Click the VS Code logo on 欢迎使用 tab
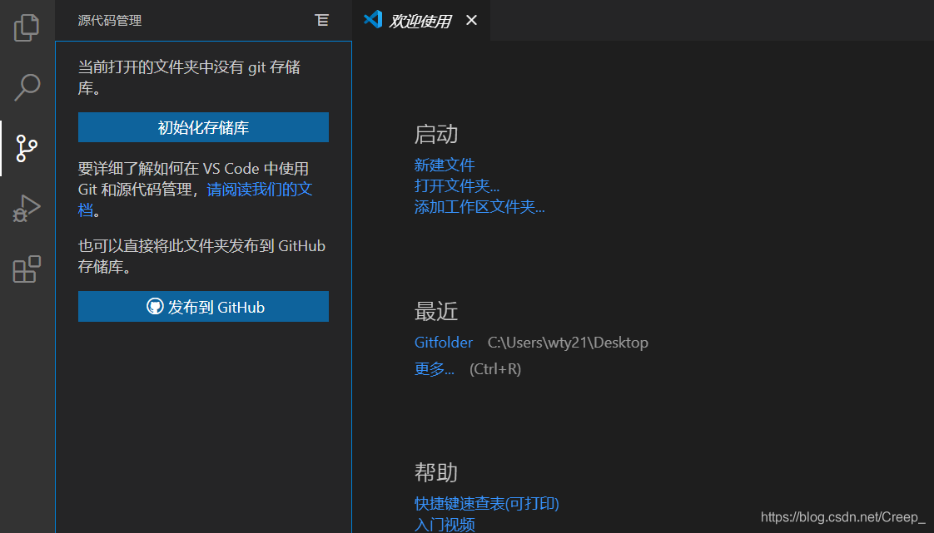This screenshot has height=533, width=934. 373,19
